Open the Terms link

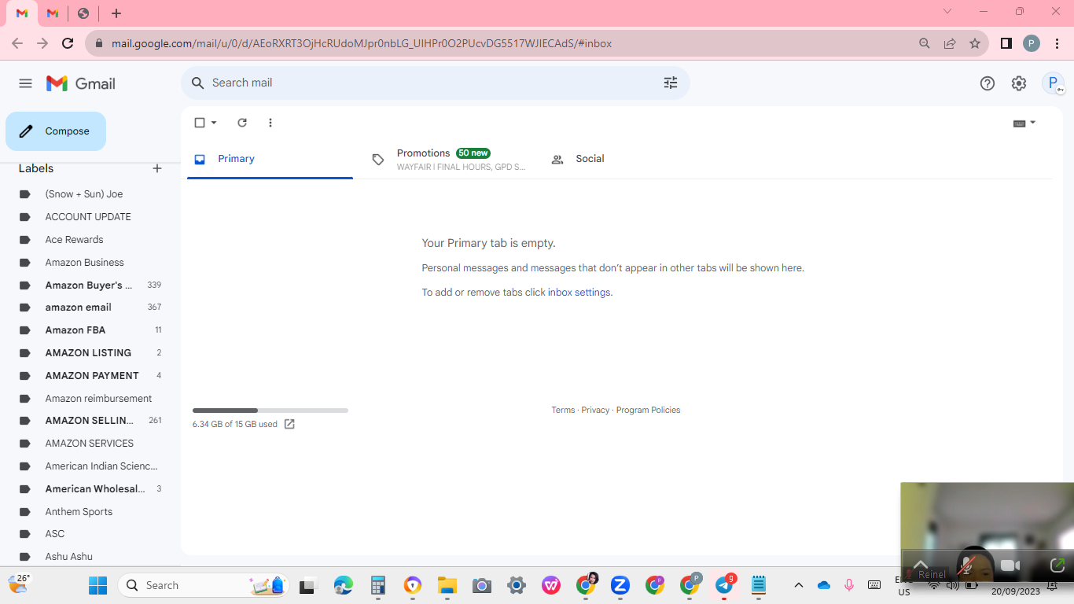563,410
